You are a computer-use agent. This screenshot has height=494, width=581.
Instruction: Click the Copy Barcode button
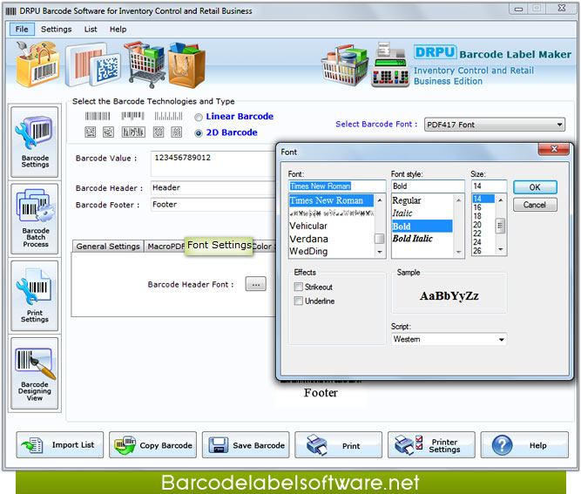[x=152, y=444]
